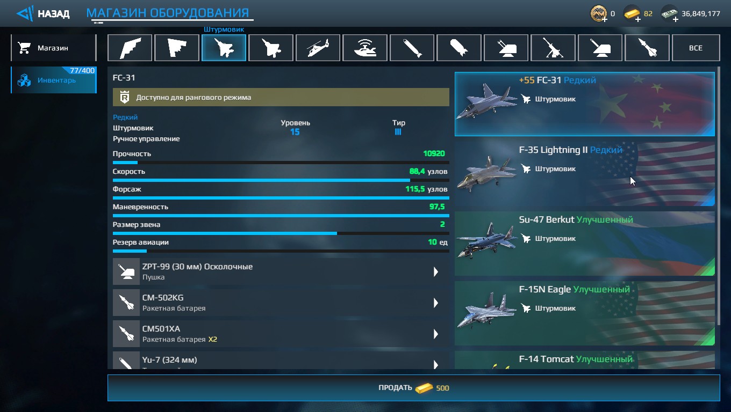Select the anti-aircraft machine gun category icon
Screen dimensions: 731x412
tap(553, 48)
